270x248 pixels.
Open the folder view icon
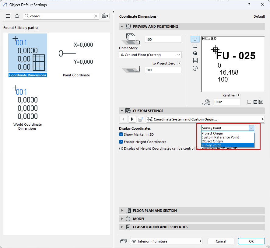8,16
